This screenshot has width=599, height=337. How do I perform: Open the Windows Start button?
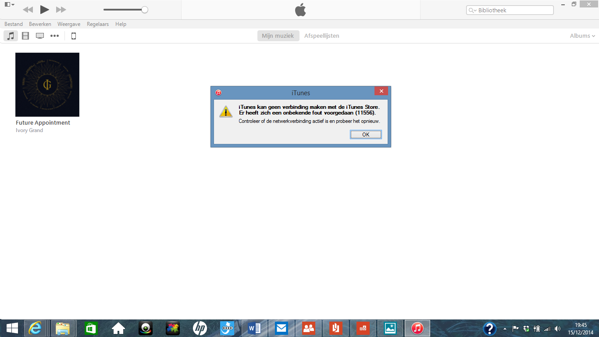(12, 328)
